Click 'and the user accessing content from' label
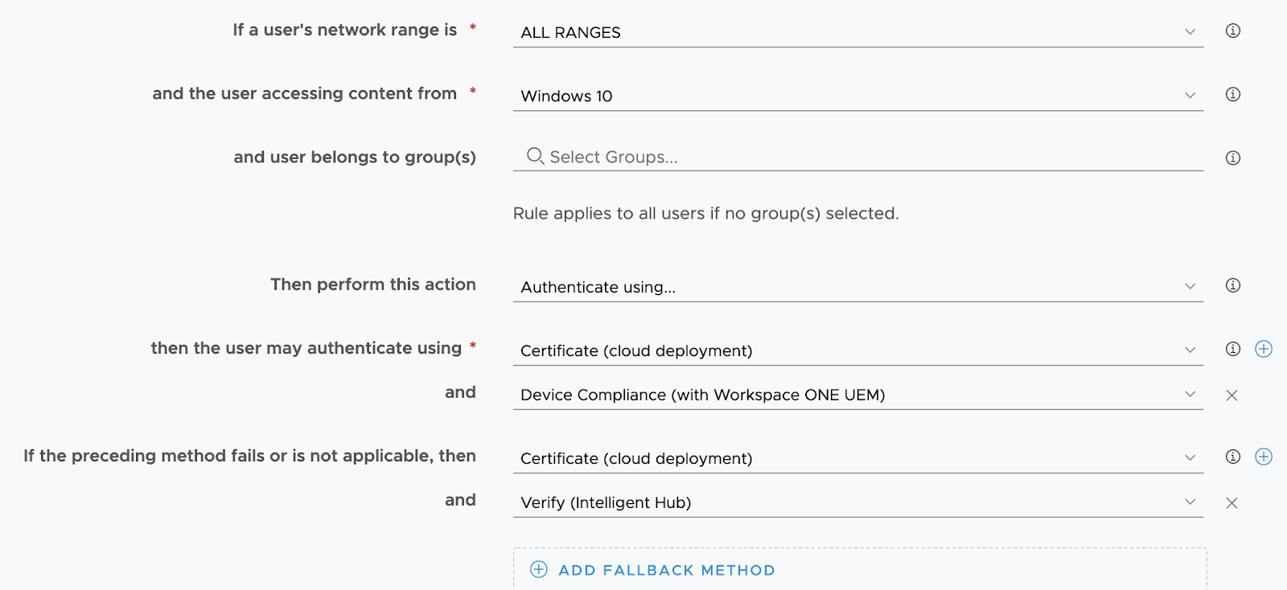Screen dimensions: 1287x590 305,93
